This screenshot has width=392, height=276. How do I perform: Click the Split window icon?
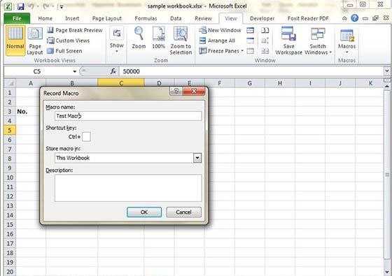251,30
